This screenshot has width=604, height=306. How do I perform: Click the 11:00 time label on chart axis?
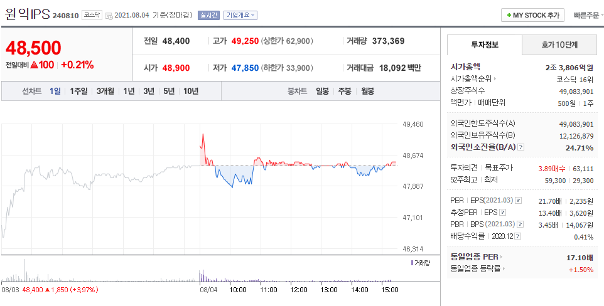click(268, 290)
